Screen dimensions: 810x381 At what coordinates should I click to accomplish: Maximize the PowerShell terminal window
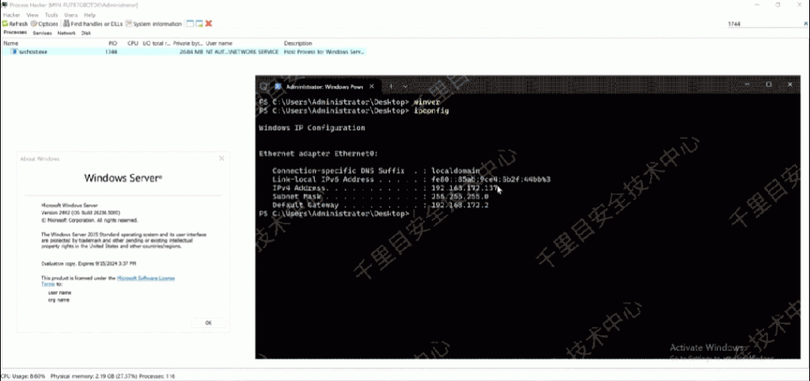(x=769, y=85)
